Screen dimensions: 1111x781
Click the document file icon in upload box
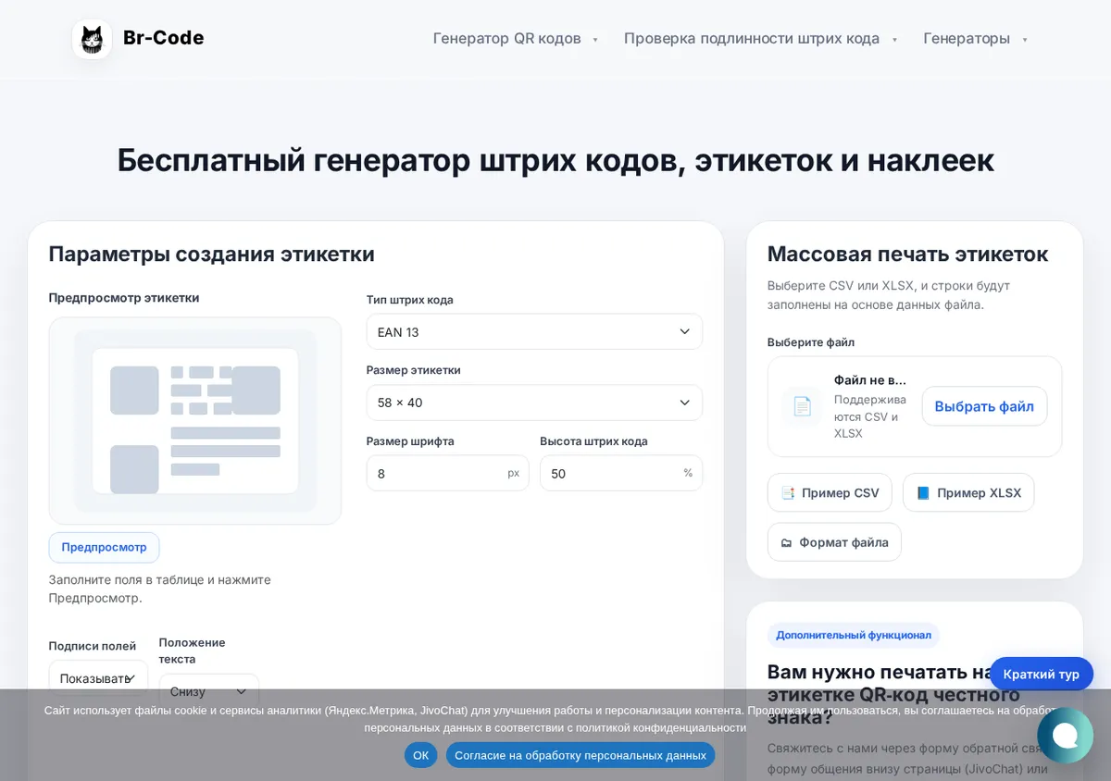pos(802,406)
